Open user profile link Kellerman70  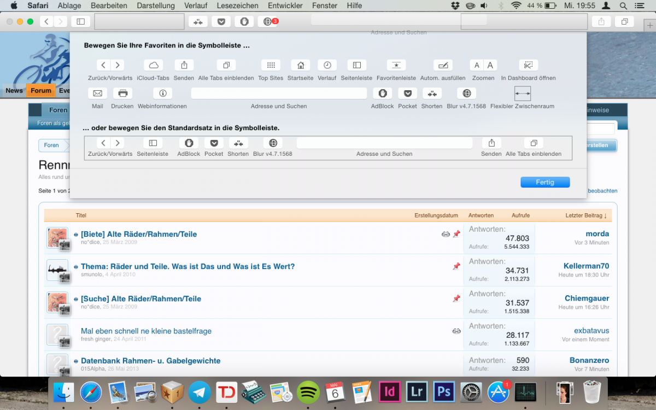tap(586, 266)
